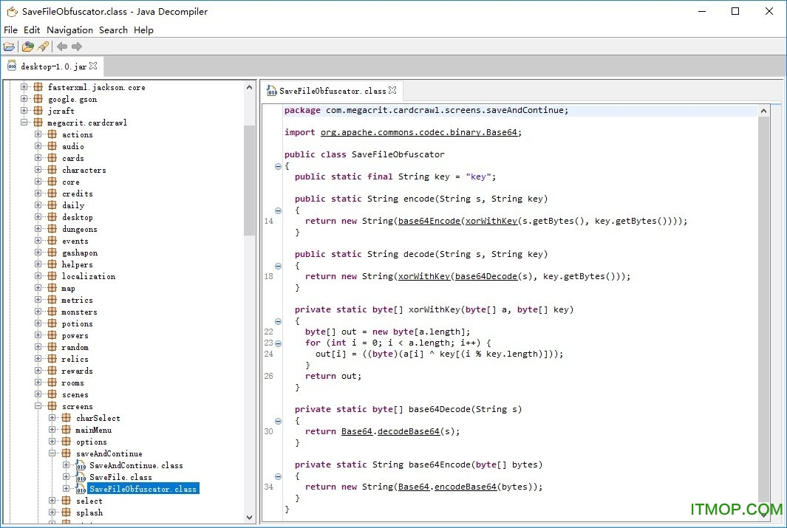Click the events package icon
787x528 pixels.
[x=52, y=241]
